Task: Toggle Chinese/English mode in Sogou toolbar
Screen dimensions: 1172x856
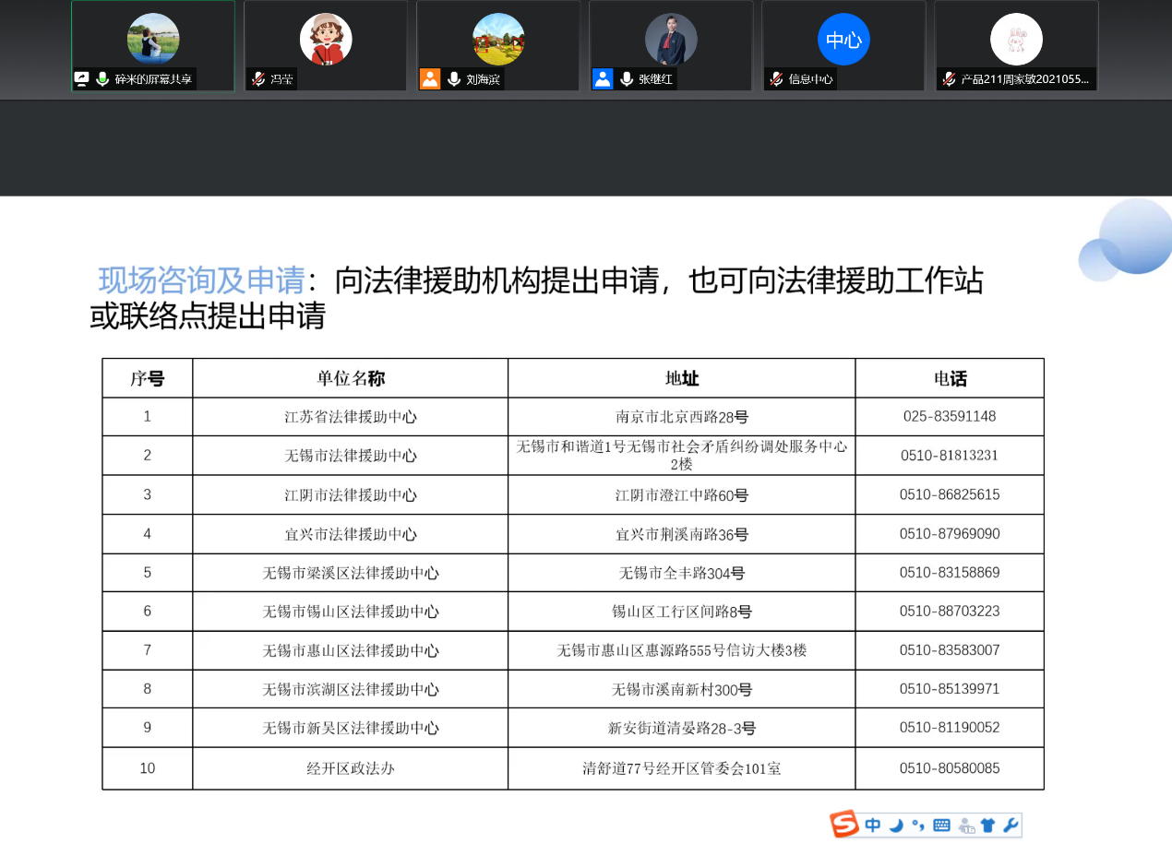Action: coord(873,825)
